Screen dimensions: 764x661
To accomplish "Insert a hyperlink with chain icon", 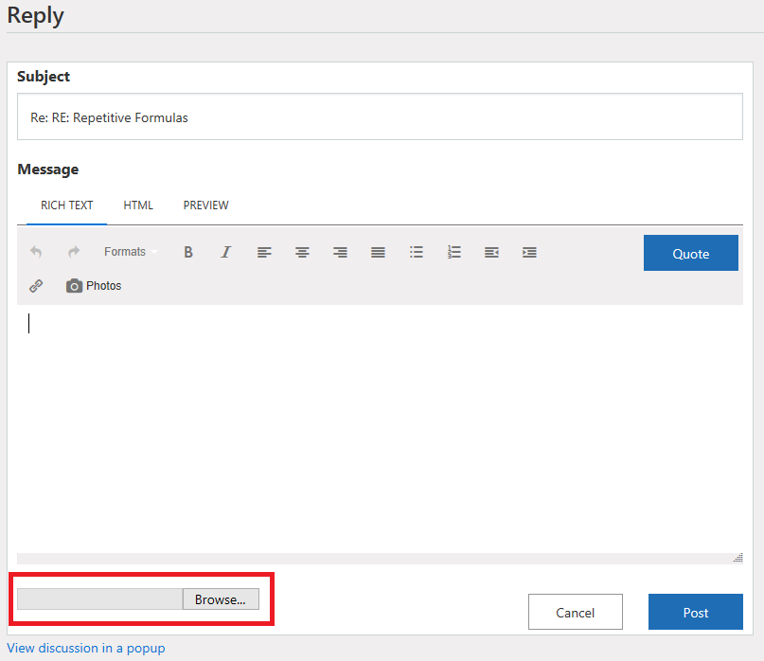I will (x=36, y=286).
